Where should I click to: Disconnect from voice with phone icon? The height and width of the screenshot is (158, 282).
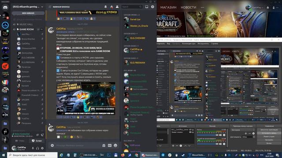point(42,135)
